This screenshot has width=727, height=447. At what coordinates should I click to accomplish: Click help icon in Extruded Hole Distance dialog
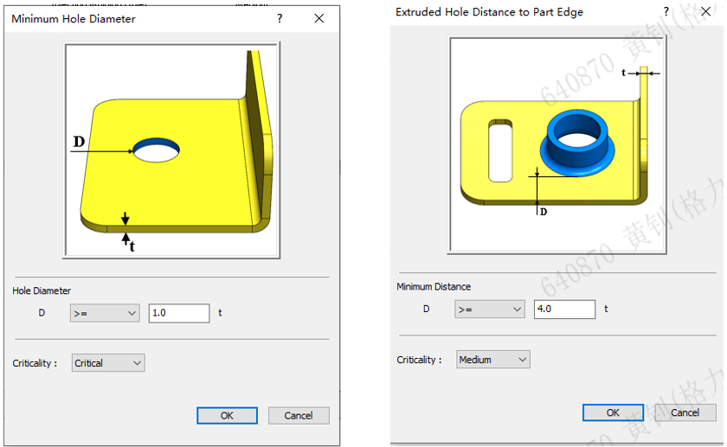(666, 11)
